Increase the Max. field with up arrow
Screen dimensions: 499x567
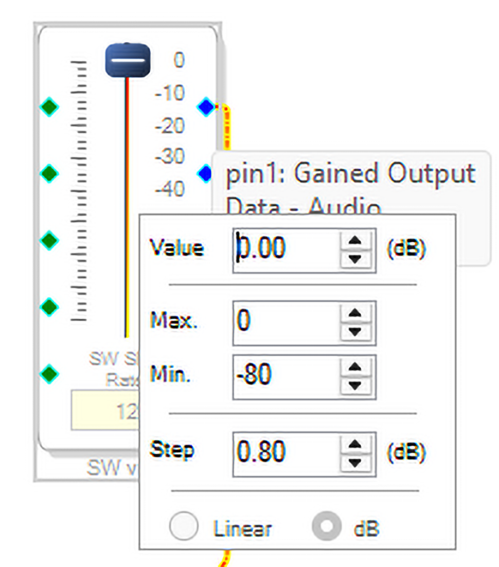click(353, 314)
